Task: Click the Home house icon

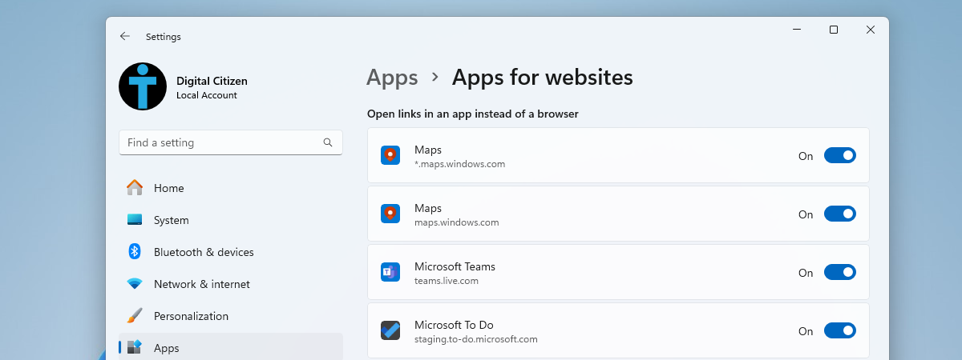Action: coord(135,188)
